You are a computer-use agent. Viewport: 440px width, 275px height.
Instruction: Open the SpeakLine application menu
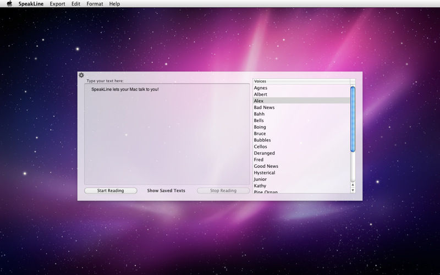coord(31,4)
